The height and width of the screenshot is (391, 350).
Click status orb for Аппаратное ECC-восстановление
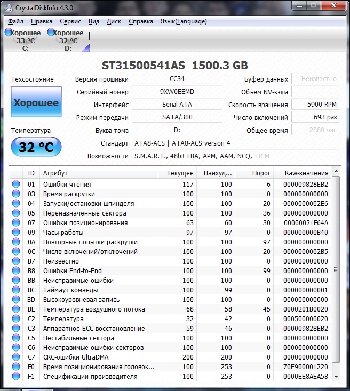pyautogui.click(x=16, y=328)
